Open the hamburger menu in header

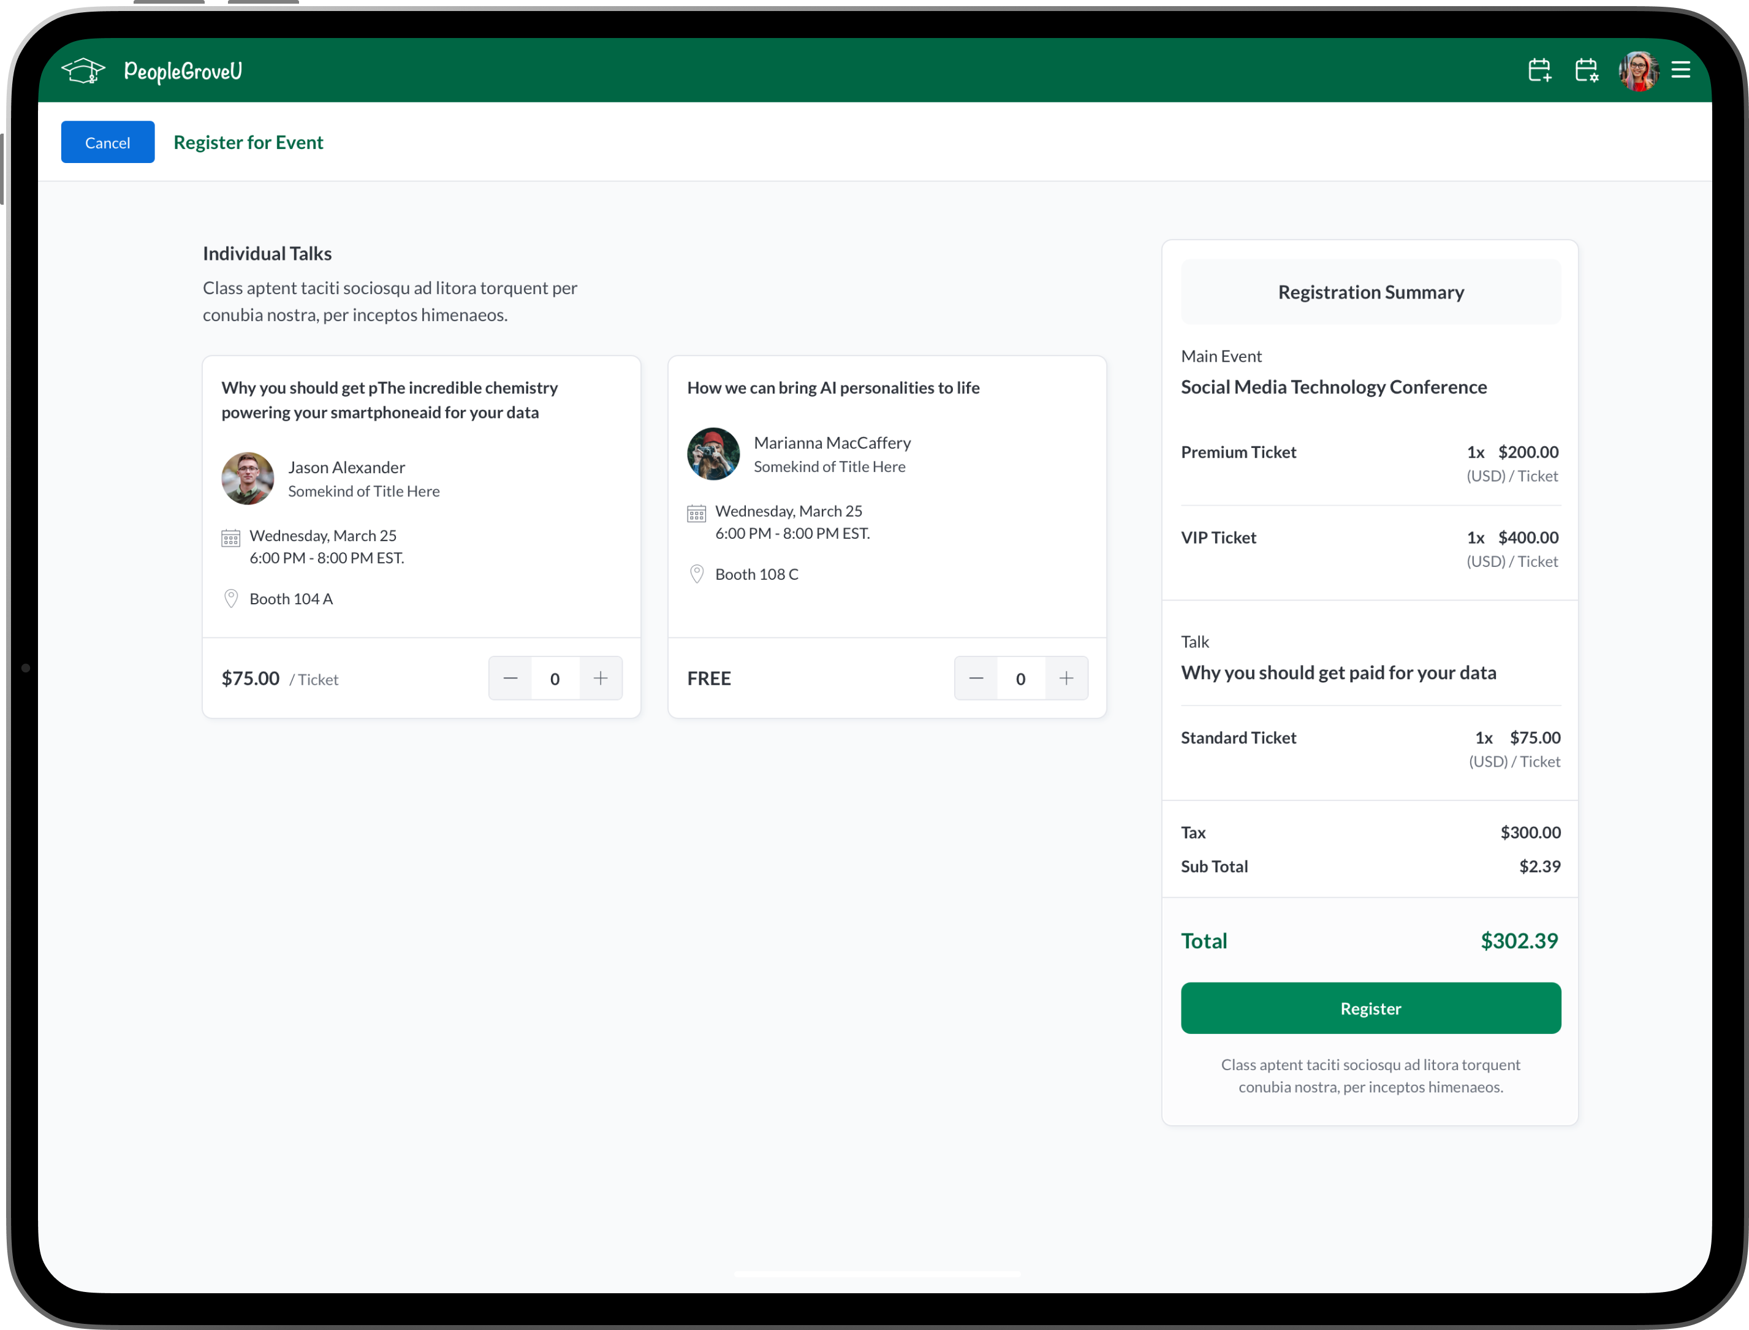pos(1680,70)
